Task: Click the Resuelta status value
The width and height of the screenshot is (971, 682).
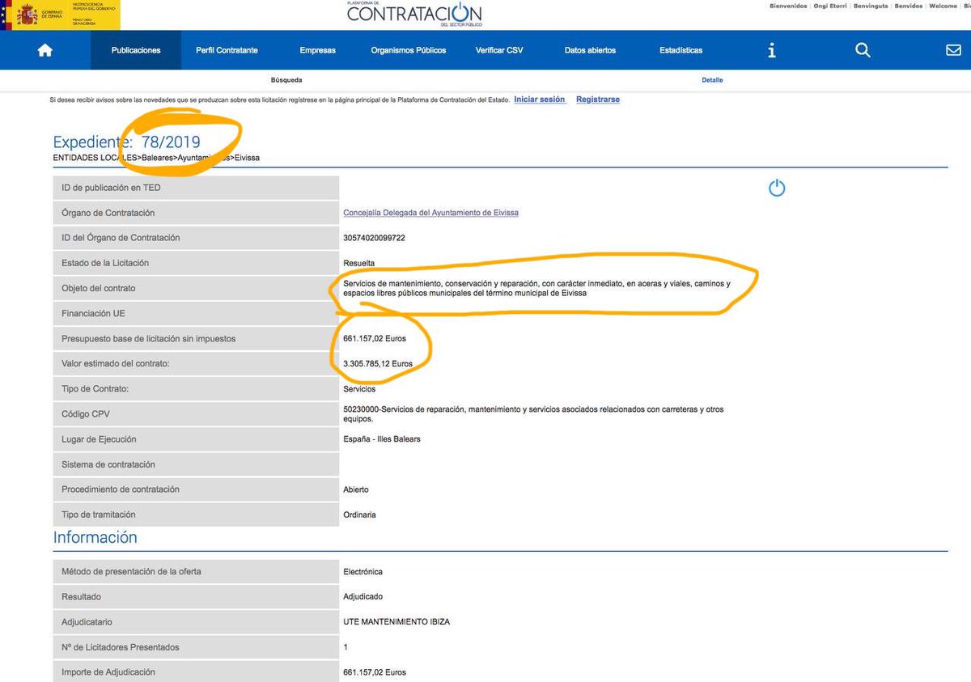Action: click(359, 263)
